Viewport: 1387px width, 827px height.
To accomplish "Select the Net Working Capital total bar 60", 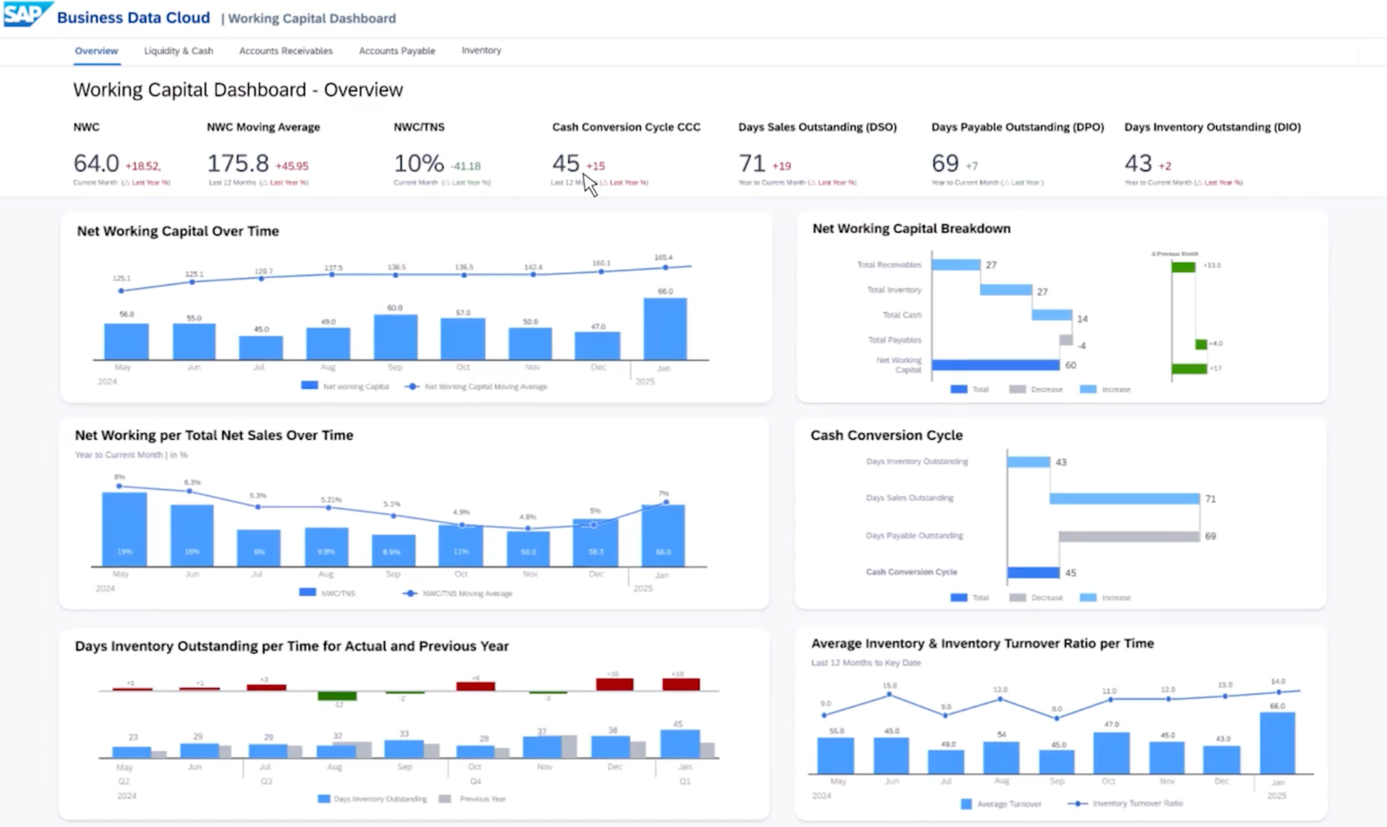I will tap(995, 365).
